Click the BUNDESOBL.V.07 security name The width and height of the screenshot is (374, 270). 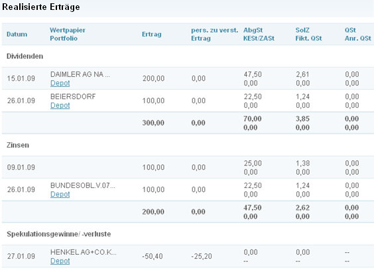pos(83,185)
